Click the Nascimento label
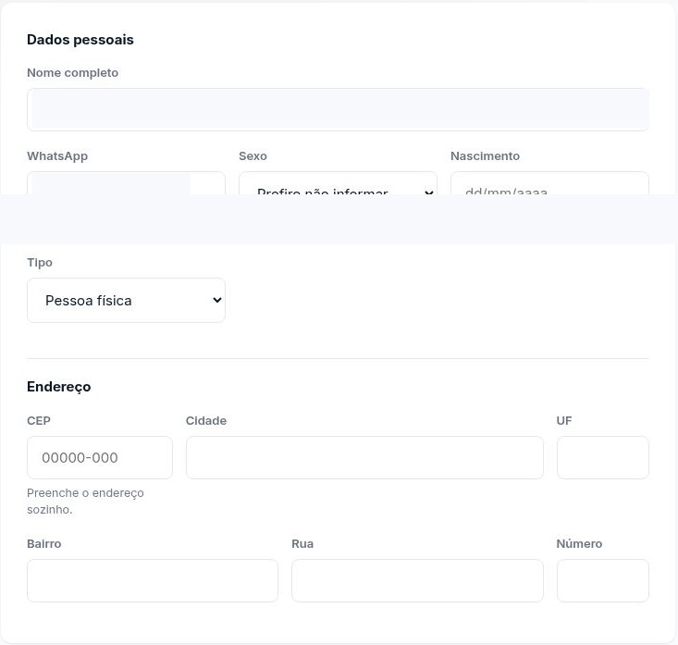 [x=486, y=156]
